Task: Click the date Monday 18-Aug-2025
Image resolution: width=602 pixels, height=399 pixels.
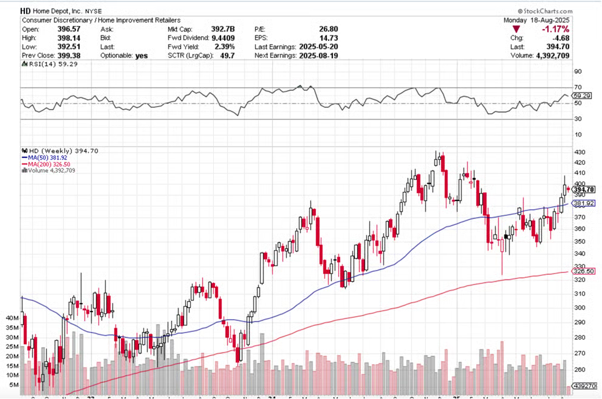Action: pyautogui.click(x=536, y=20)
